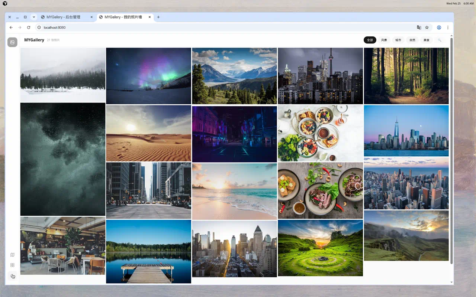
Task: Click the MYGallery title link
Action: pos(34,40)
